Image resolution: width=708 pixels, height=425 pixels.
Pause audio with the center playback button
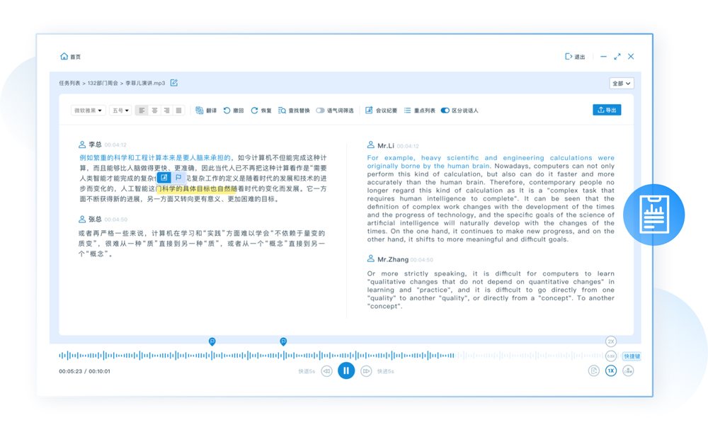point(346,370)
